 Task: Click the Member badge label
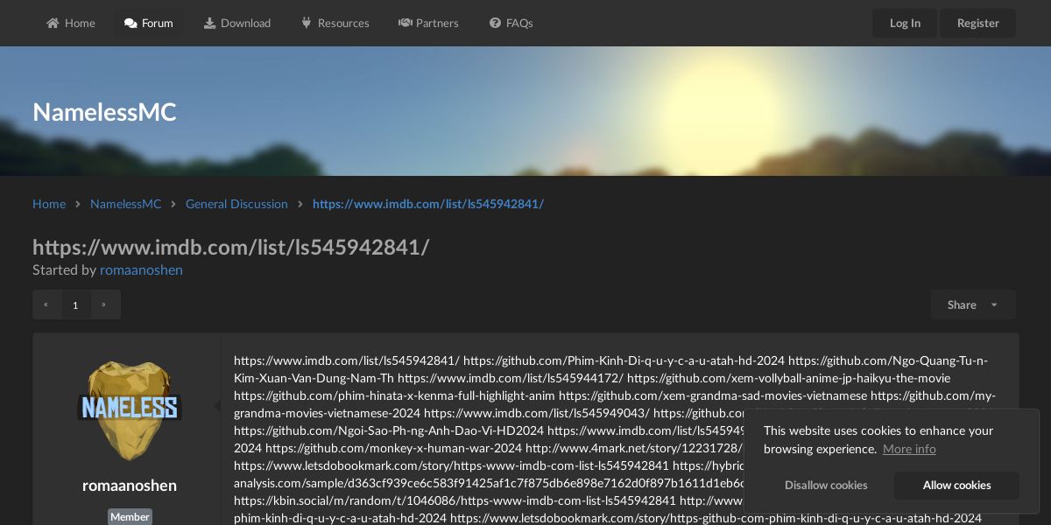[x=130, y=516]
